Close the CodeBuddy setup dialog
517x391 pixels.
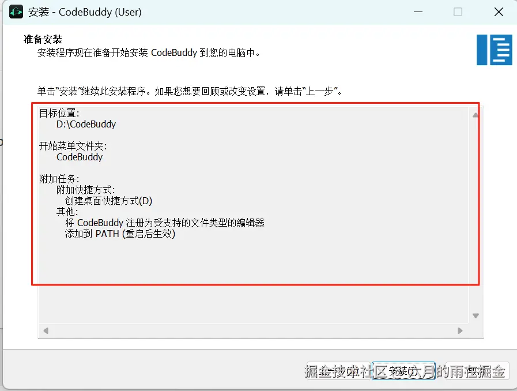pyautogui.click(x=499, y=12)
